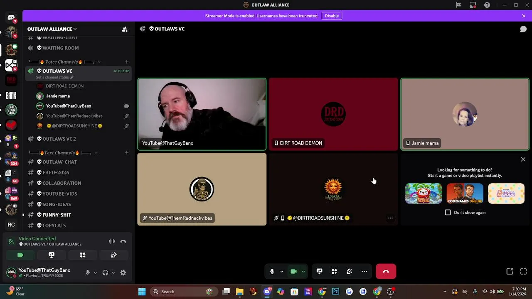
Task: Open noise suppression waveform icon in voice panel
Action: point(112,241)
